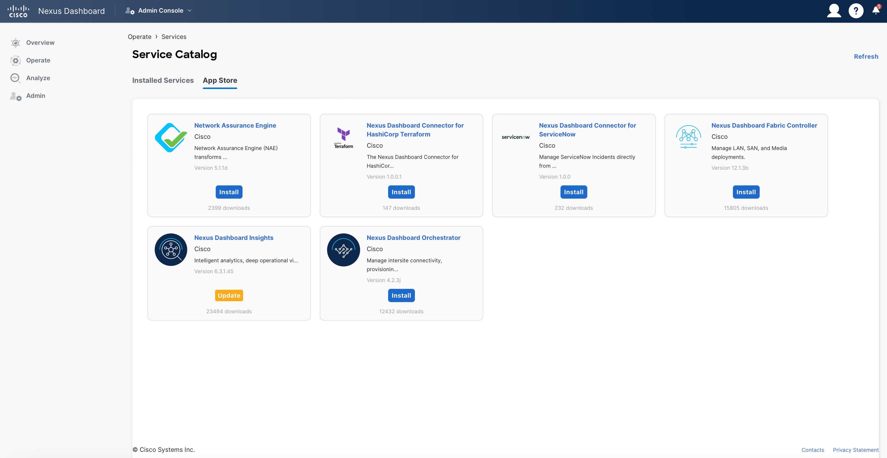The image size is (887, 458).
Task: Open the help question mark icon
Action: (x=856, y=11)
